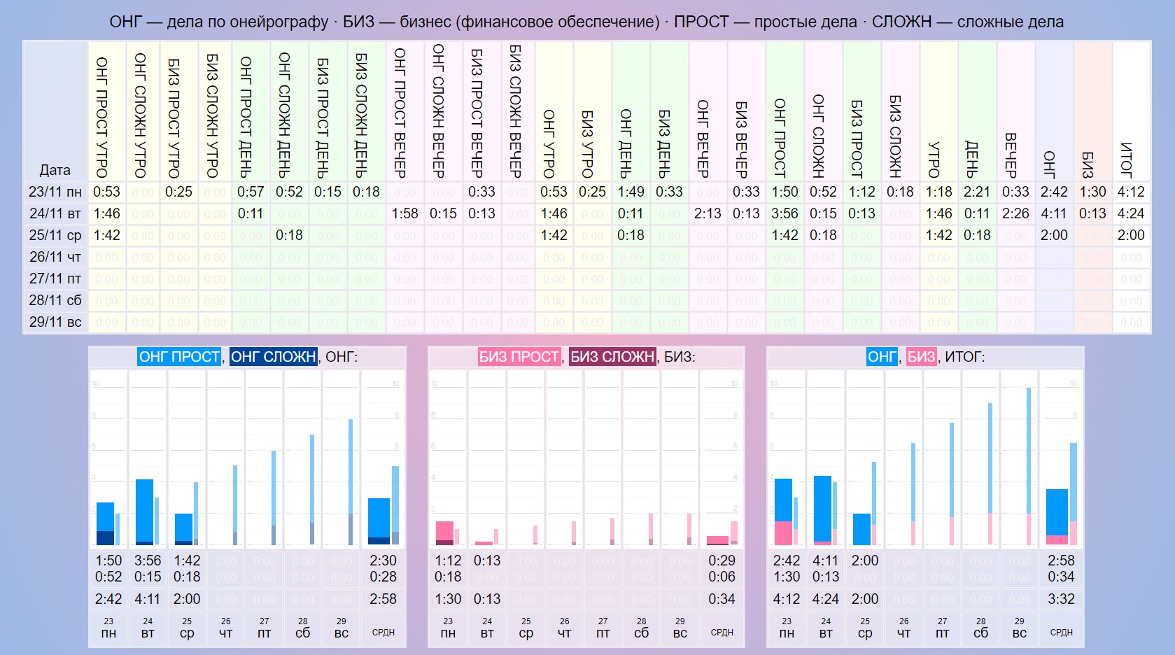1175x655 pixels.
Task: Click the 'ОНГ СЛОЖН ДЕНЬ' column header
Action: click(x=289, y=111)
